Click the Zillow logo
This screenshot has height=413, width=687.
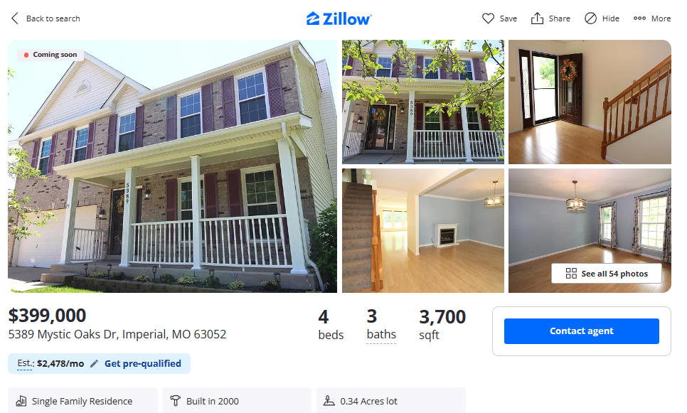click(339, 18)
